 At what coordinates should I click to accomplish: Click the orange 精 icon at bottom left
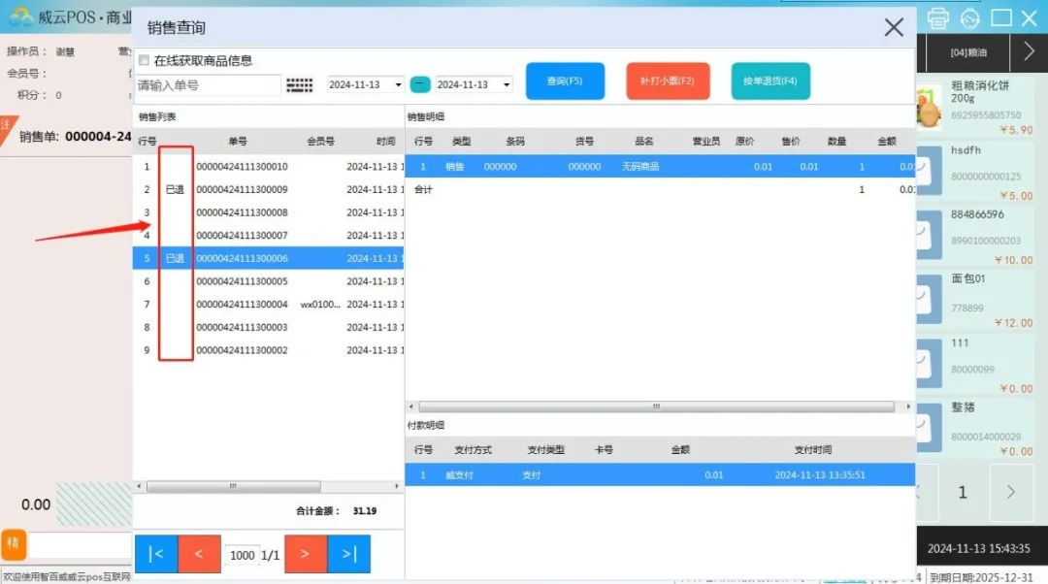click(14, 543)
